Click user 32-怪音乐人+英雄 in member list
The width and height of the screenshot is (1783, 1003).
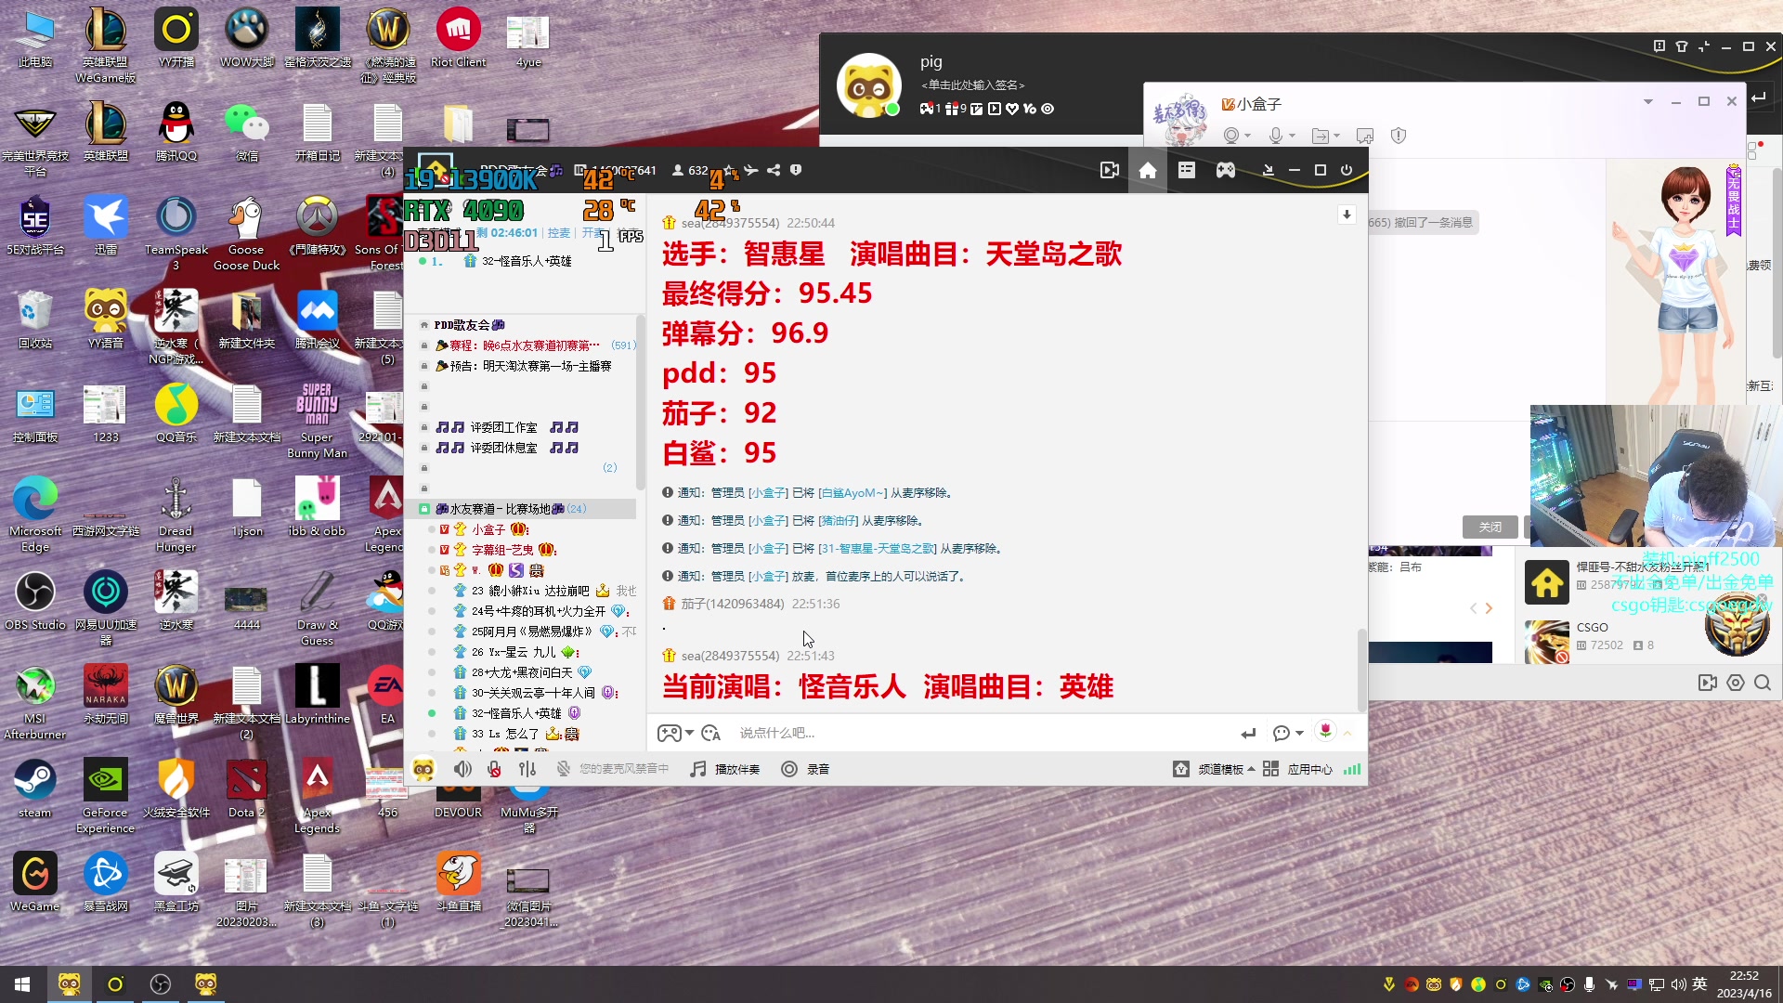[x=516, y=713]
